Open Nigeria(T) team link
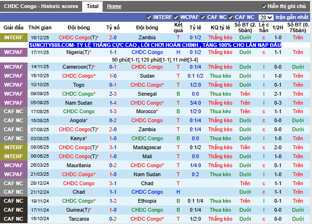312x224 pixels. tap(79, 52)
